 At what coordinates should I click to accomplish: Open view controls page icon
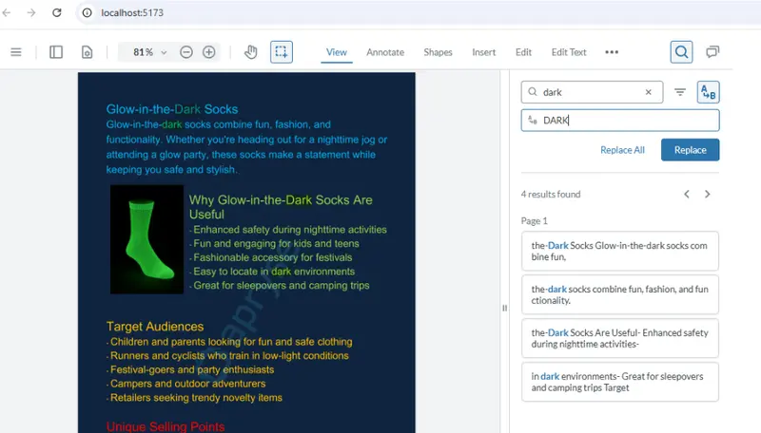click(87, 52)
